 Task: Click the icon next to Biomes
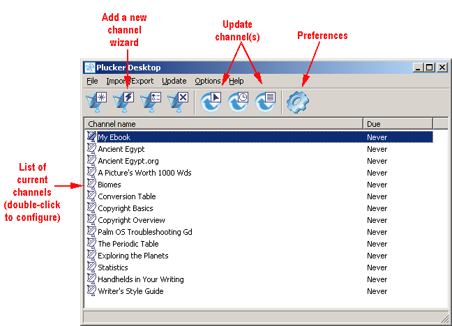(x=91, y=184)
